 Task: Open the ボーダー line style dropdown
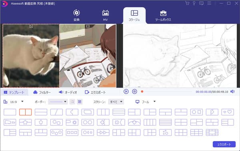58,101
